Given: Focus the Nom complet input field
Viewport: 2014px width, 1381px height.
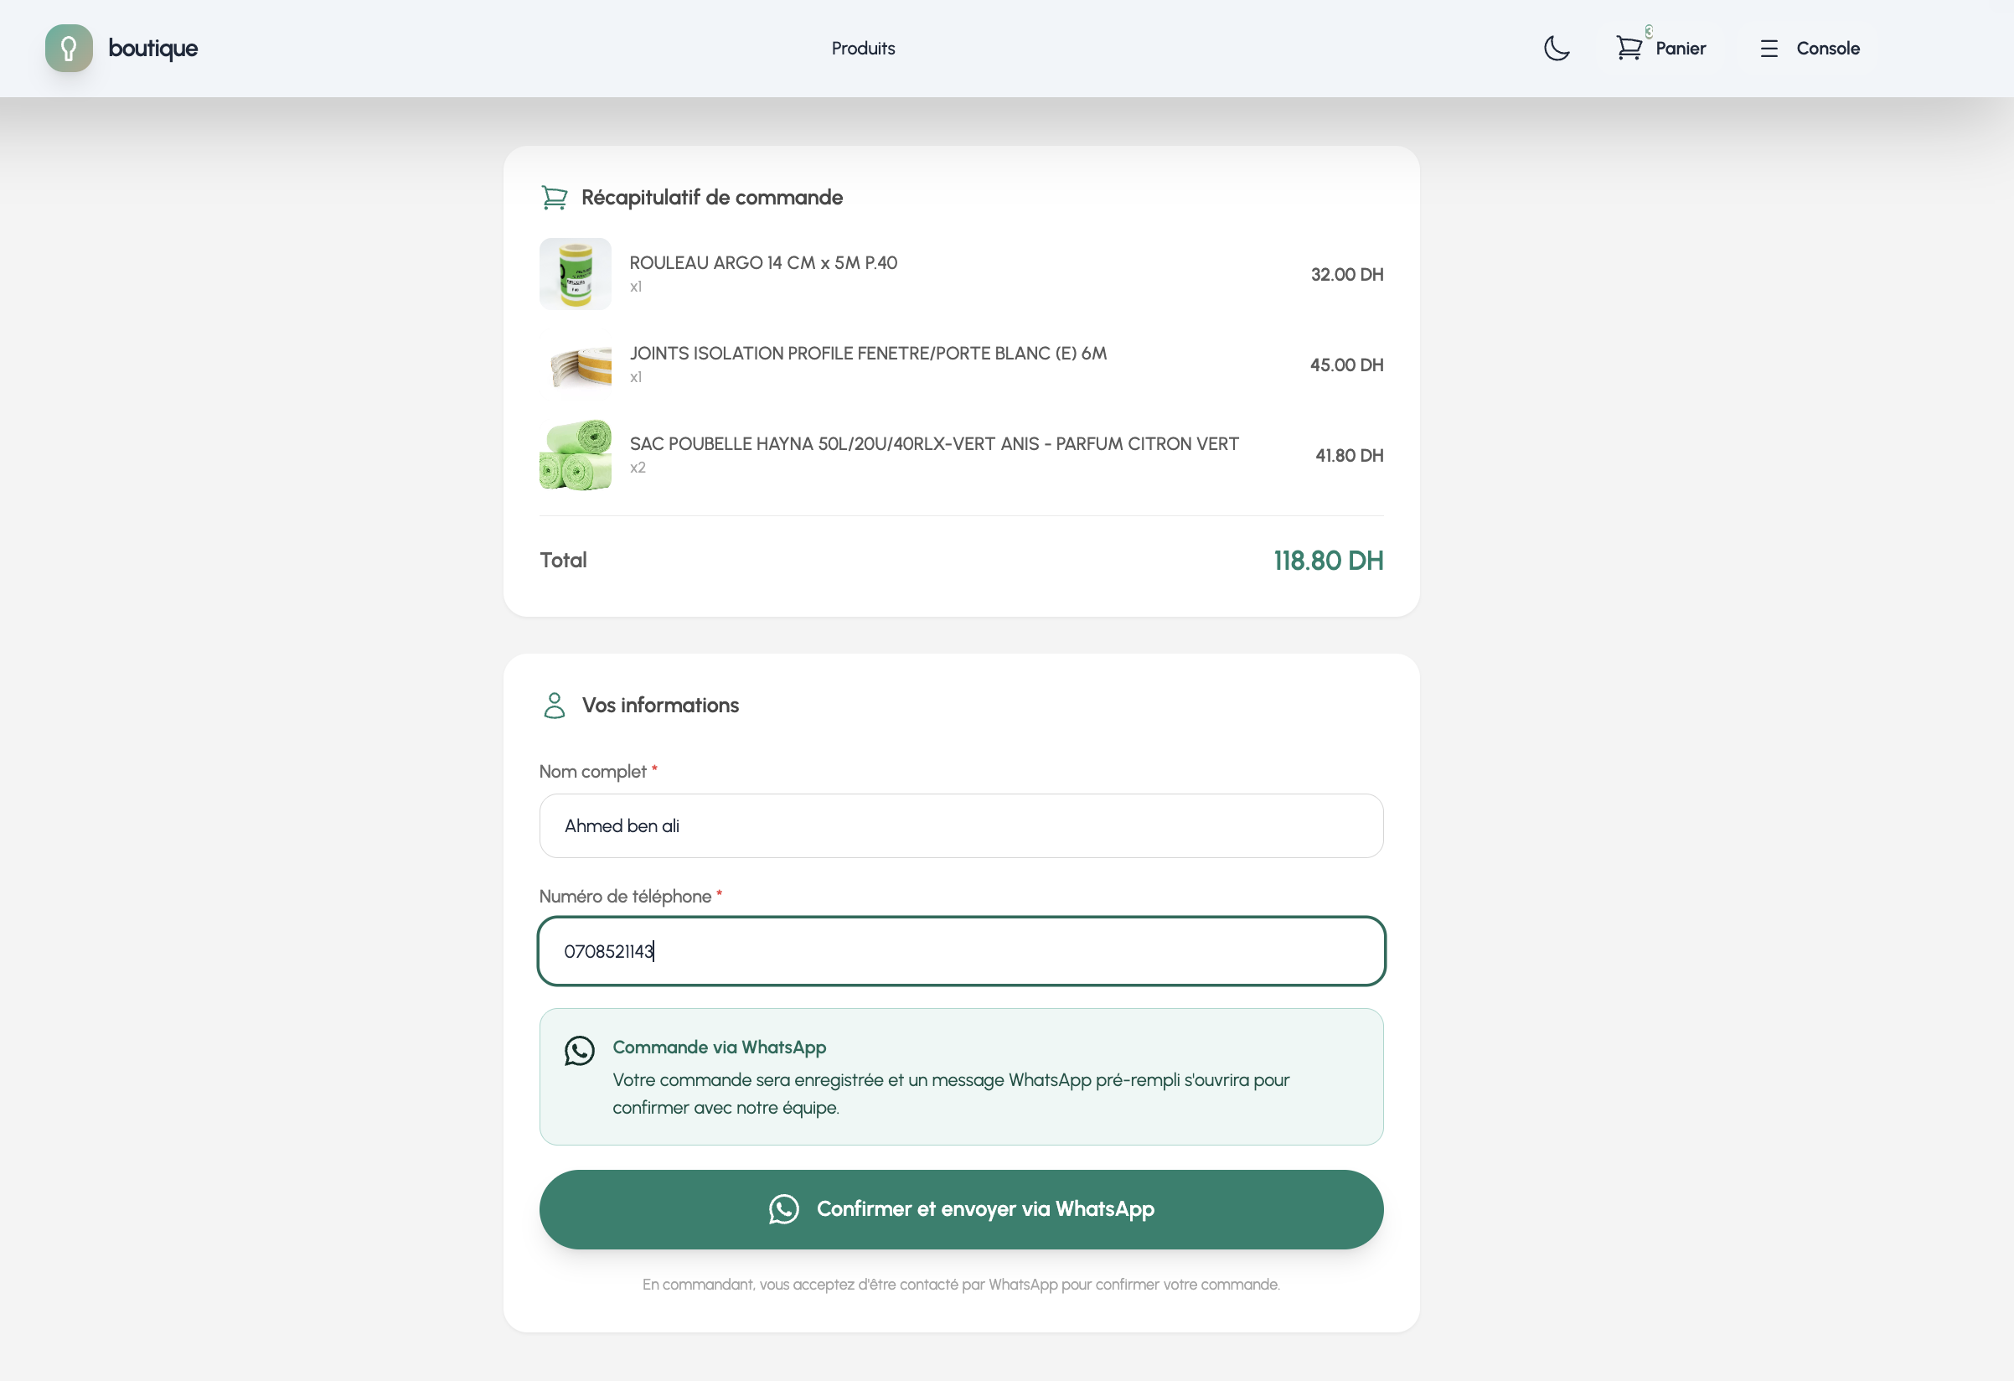Looking at the screenshot, I should coord(961,826).
